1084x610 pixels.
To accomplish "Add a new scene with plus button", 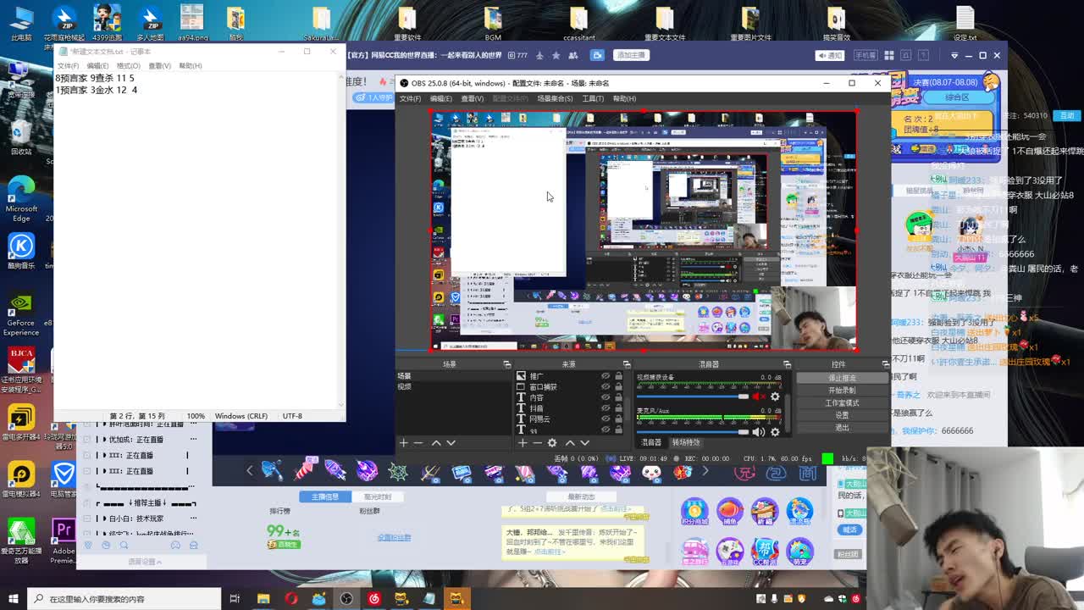I will pyautogui.click(x=404, y=442).
